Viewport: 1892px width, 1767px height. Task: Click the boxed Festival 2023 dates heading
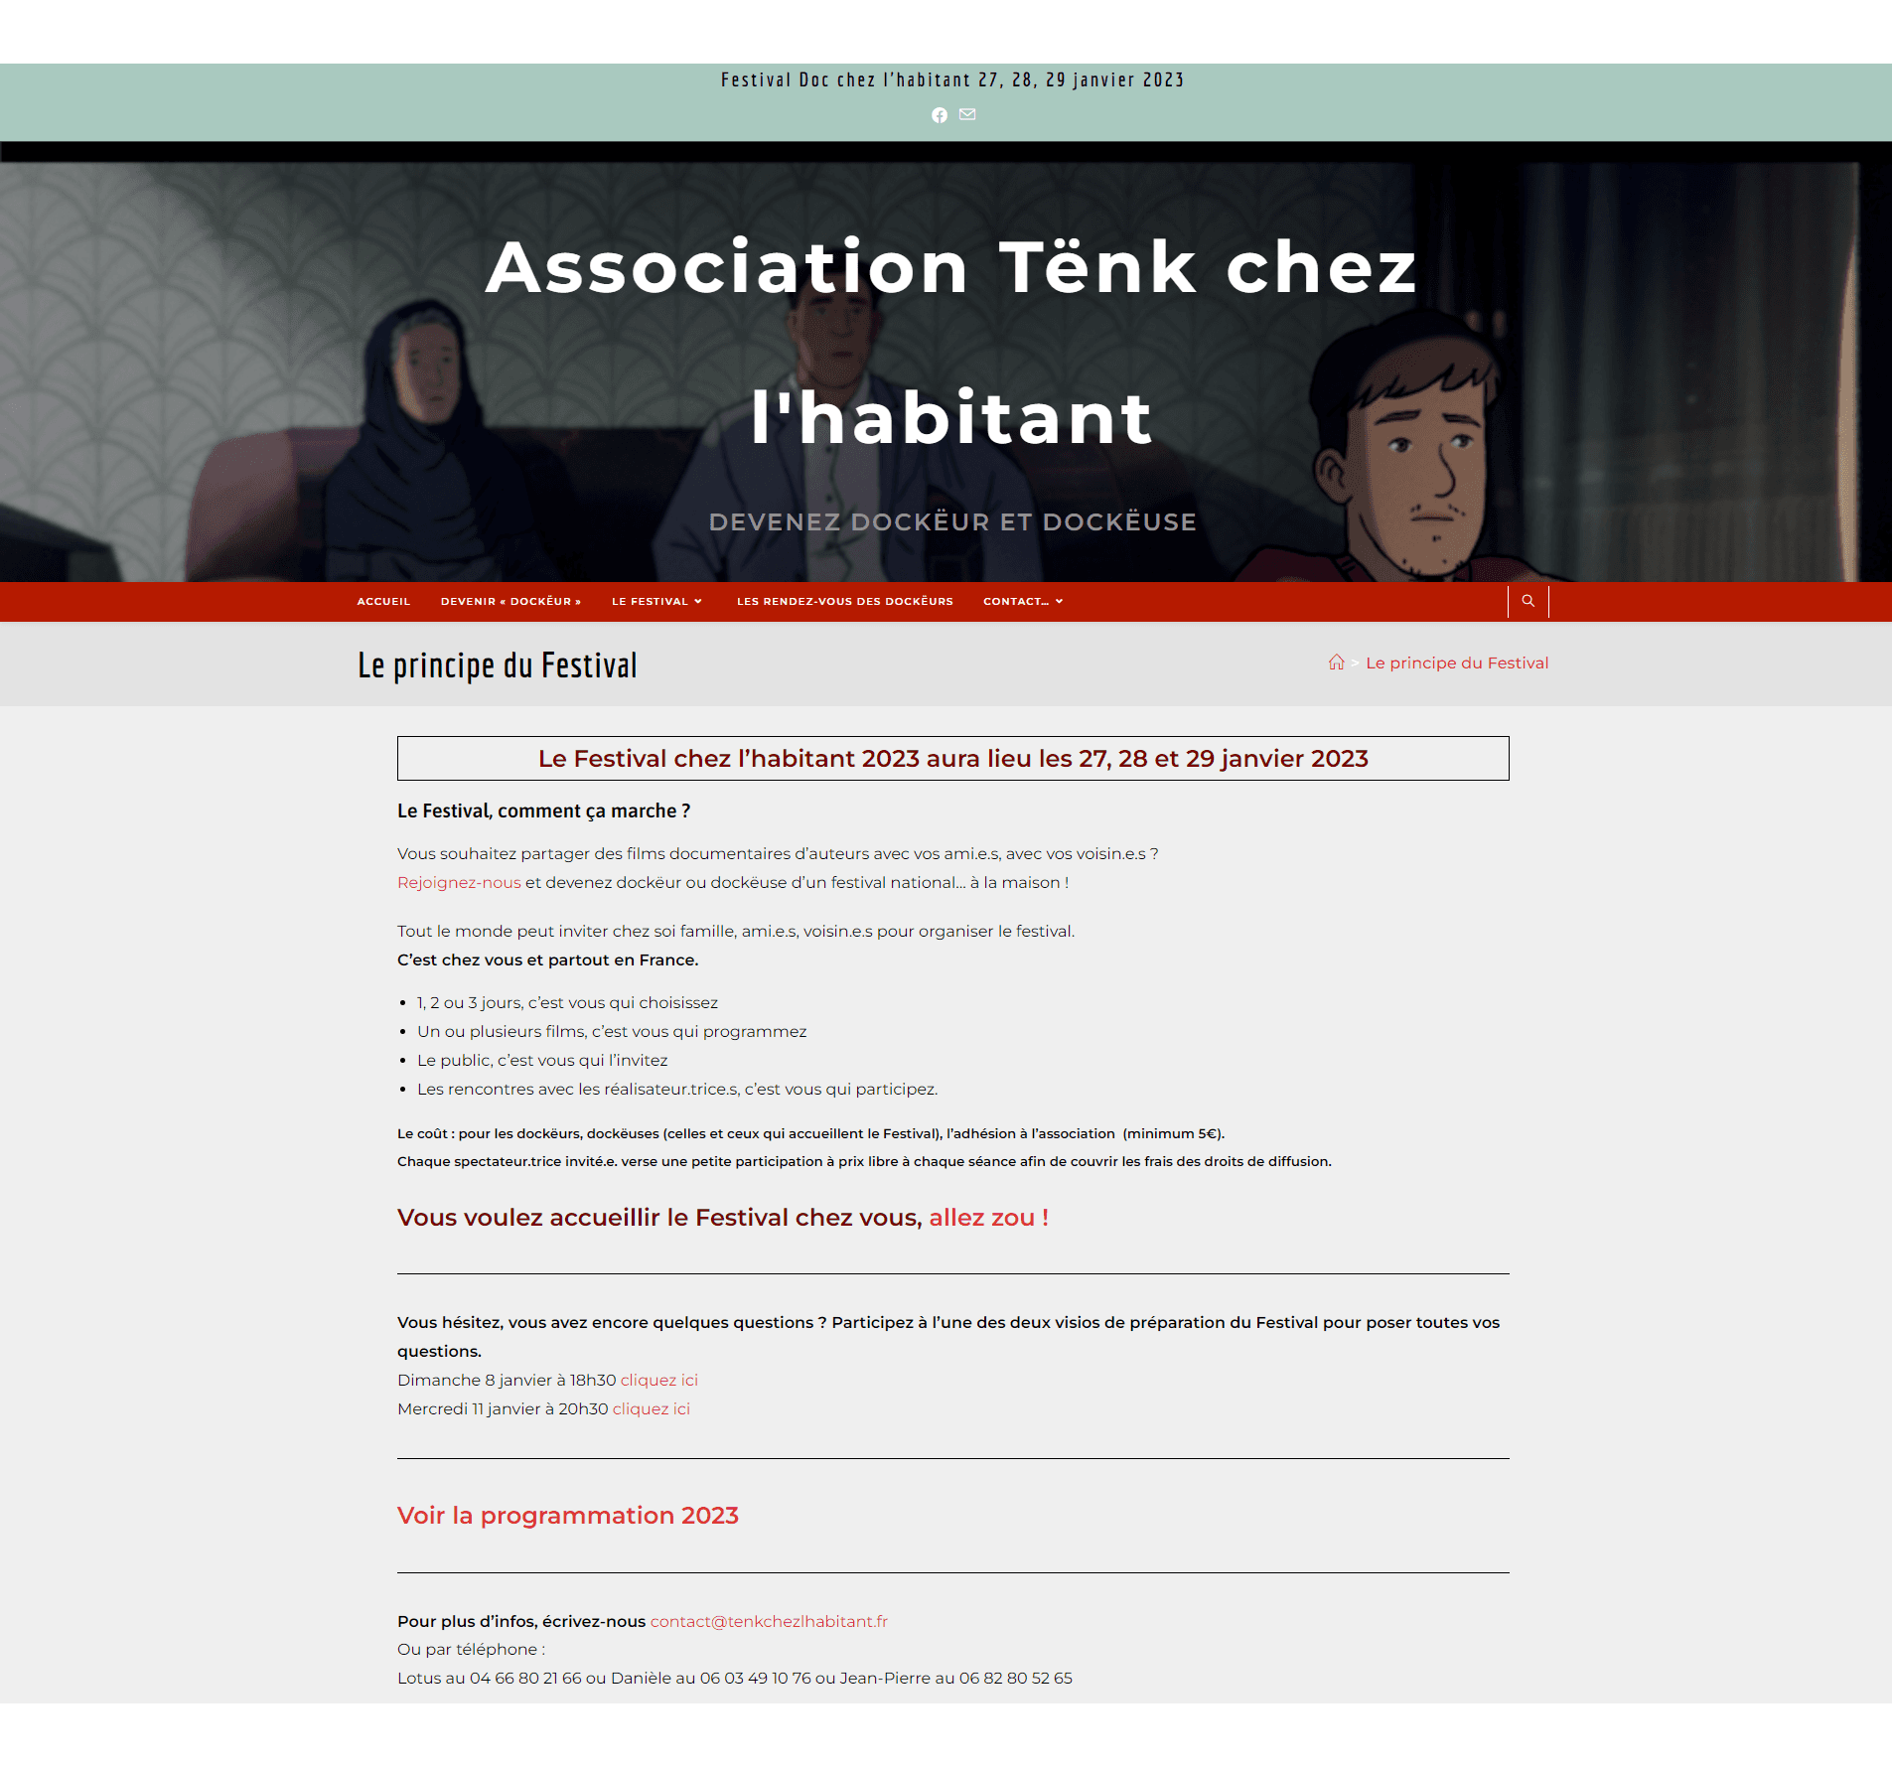pos(953,758)
